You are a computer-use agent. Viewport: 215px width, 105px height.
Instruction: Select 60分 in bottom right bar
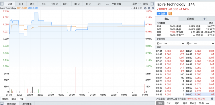point(201,103)
